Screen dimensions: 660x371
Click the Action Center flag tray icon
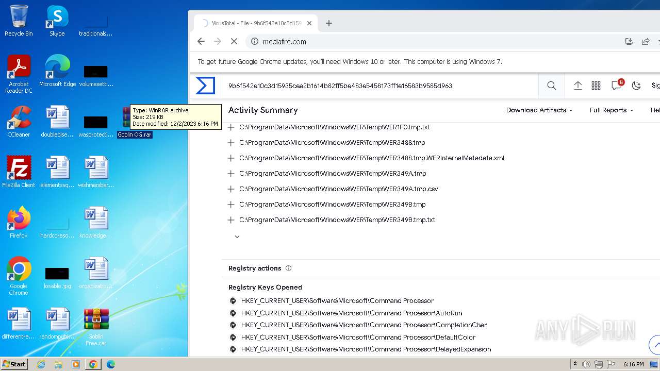(611, 364)
